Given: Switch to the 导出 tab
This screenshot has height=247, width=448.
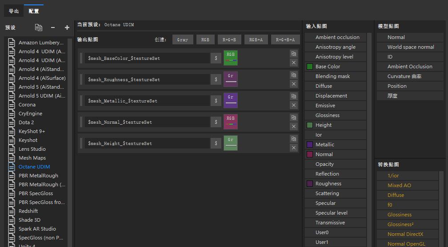Looking at the screenshot, I should click(14, 11).
